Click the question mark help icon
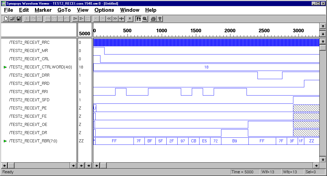Image resolution: width=327 pixels, height=176 pixels. click(160, 19)
